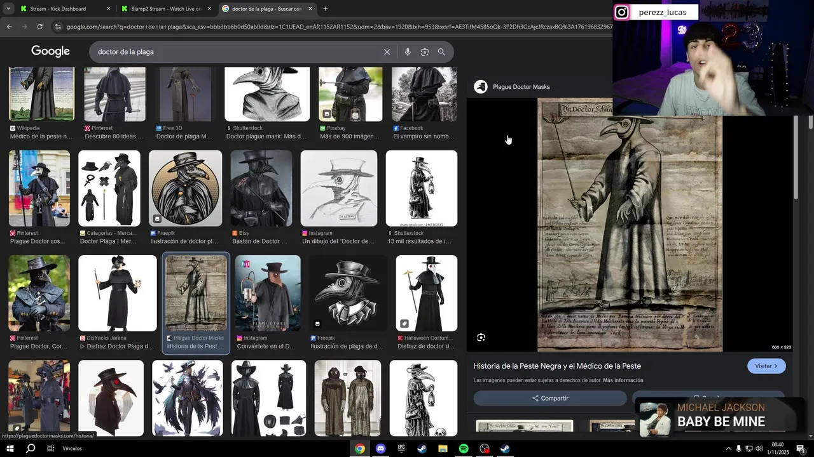Viewport: 814px width, 457px height.
Task: Search by image with Google Lens
Action: click(425, 52)
